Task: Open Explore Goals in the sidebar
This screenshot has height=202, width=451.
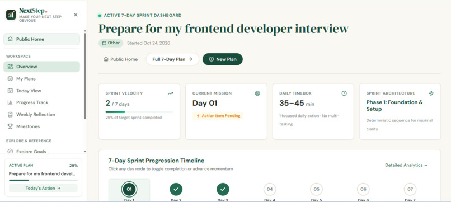Action: pos(42,151)
